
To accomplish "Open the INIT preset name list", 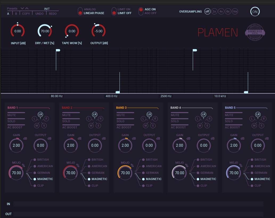I will pyautogui.click(x=47, y=9).
